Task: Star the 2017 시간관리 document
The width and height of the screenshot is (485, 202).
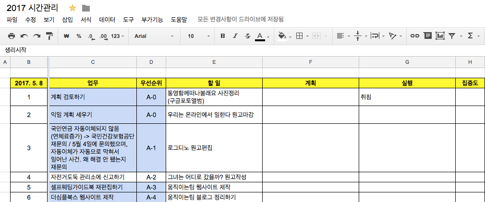Action: 73,8
